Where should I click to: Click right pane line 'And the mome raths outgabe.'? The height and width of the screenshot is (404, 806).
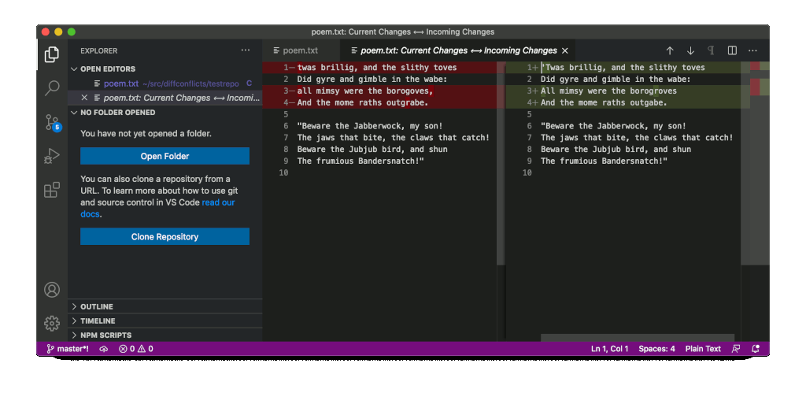pyautogui.click(x=604, y=103)
